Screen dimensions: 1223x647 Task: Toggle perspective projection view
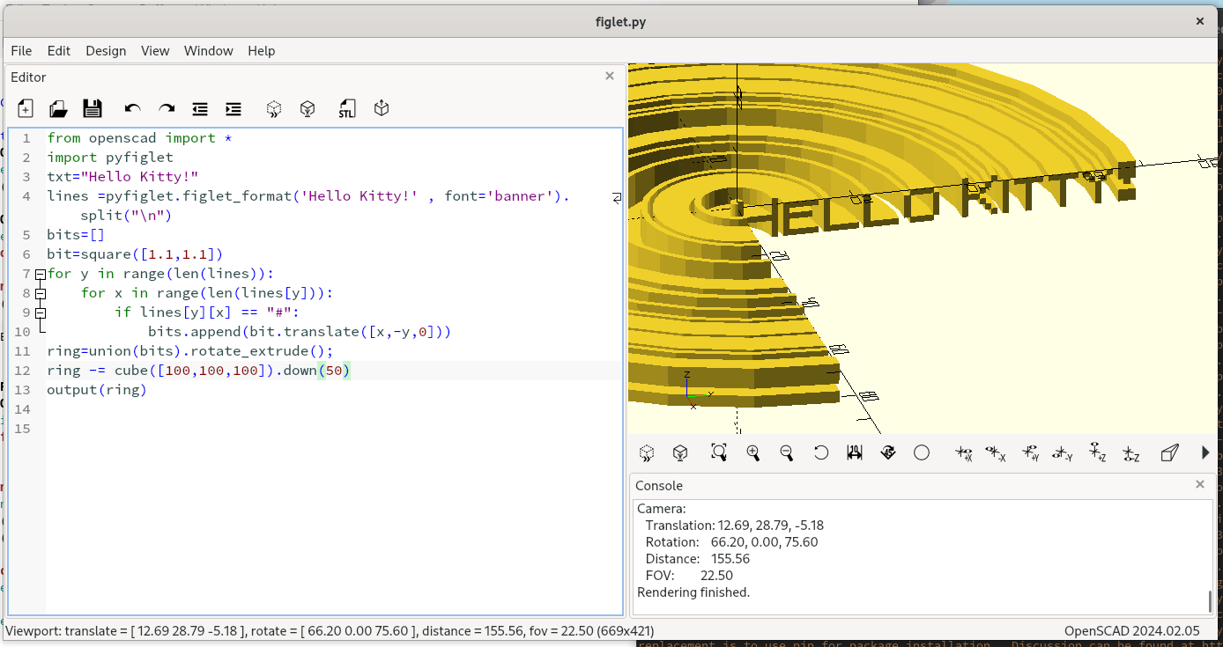coord(1169,452)
